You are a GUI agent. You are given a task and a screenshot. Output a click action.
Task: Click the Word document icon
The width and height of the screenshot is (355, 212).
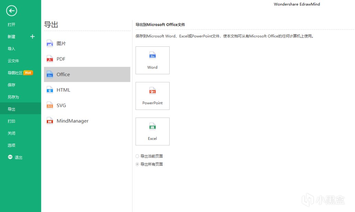153,55
